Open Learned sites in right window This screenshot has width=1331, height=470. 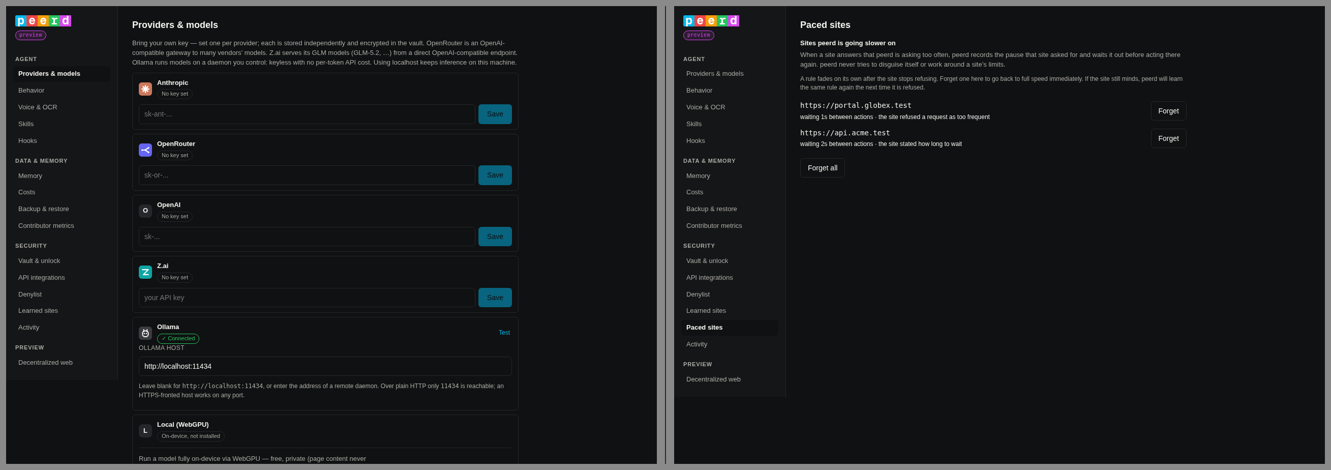click(x=730, y=311)
